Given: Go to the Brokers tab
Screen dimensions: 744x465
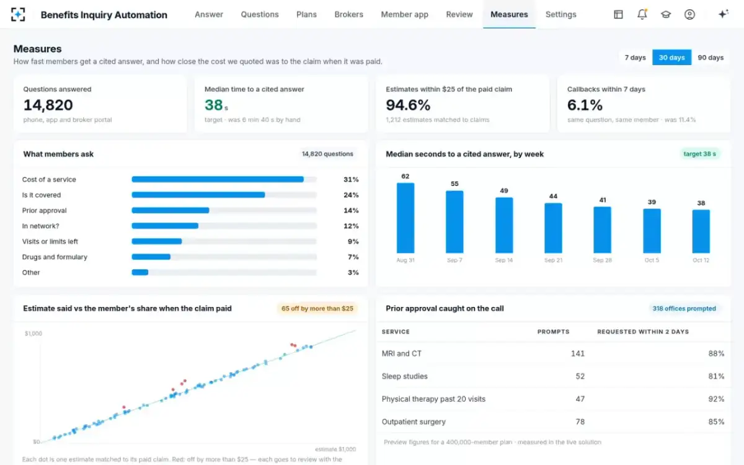Looking at the screenshot, I should pos(348,14).
